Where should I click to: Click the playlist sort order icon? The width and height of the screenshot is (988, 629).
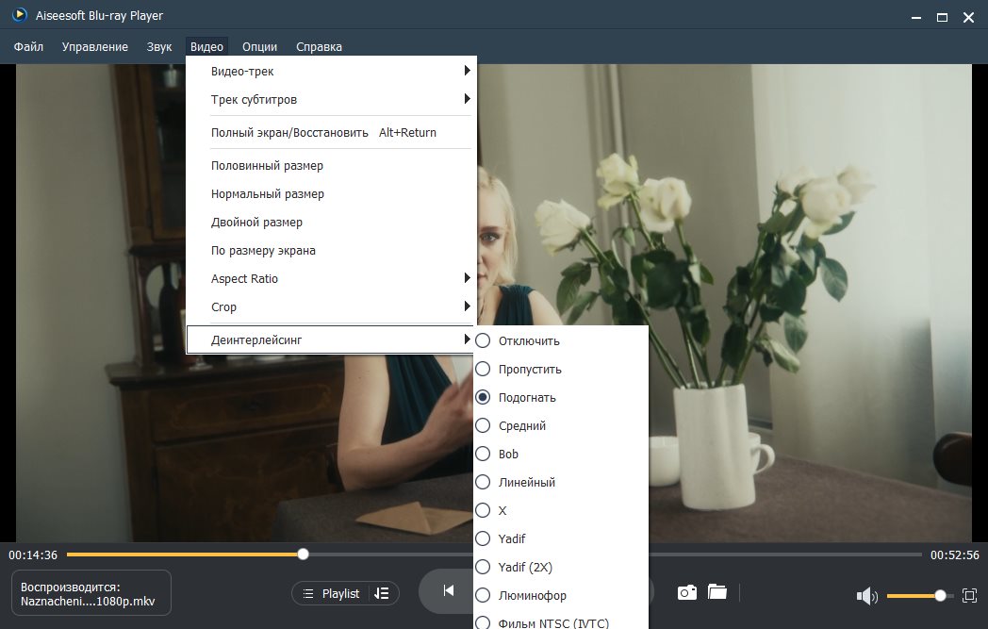(x=382, y=593)
